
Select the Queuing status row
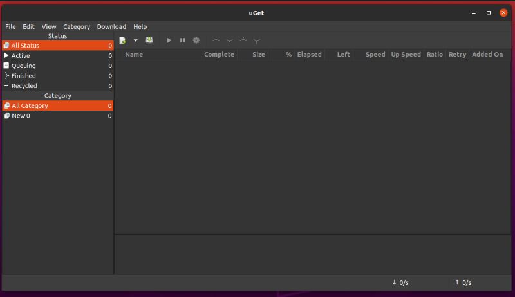tap(58, 66)
